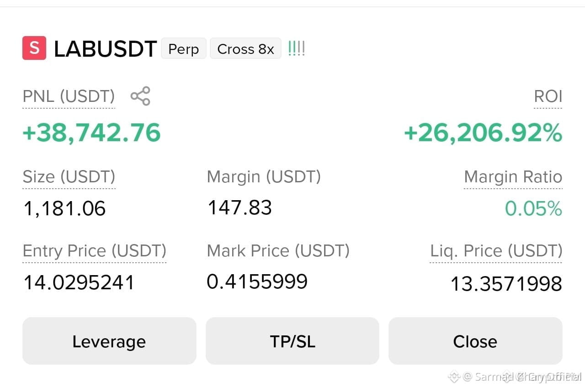Close the LABUSDT position

pos(475,341)
